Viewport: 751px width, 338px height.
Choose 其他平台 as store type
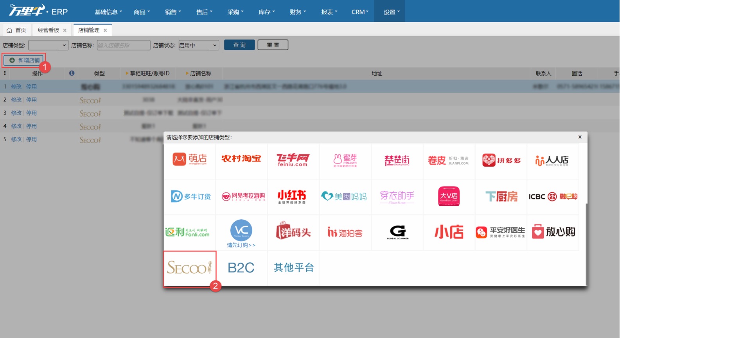pyautogui.click(x=293, y=268)
